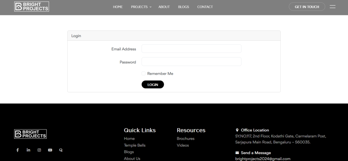Expand the Projects dropdown menu
348x161 pixels.
click(x=141, y=7)
